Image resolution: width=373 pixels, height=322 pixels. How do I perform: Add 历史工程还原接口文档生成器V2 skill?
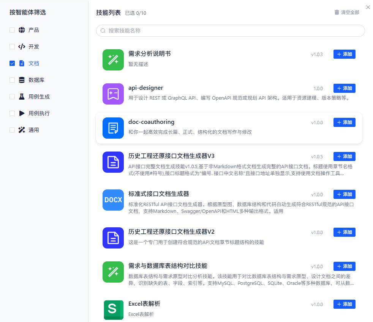pyautogui.click(x=344, y=232)
